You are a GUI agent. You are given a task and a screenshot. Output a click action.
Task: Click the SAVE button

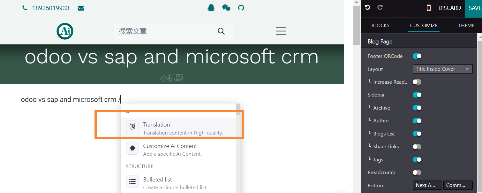(x=474, y=8)
